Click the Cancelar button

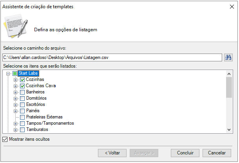point(217,153)
